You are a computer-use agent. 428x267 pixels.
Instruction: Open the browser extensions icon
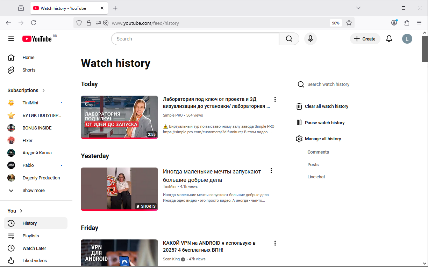click(407, 23)
